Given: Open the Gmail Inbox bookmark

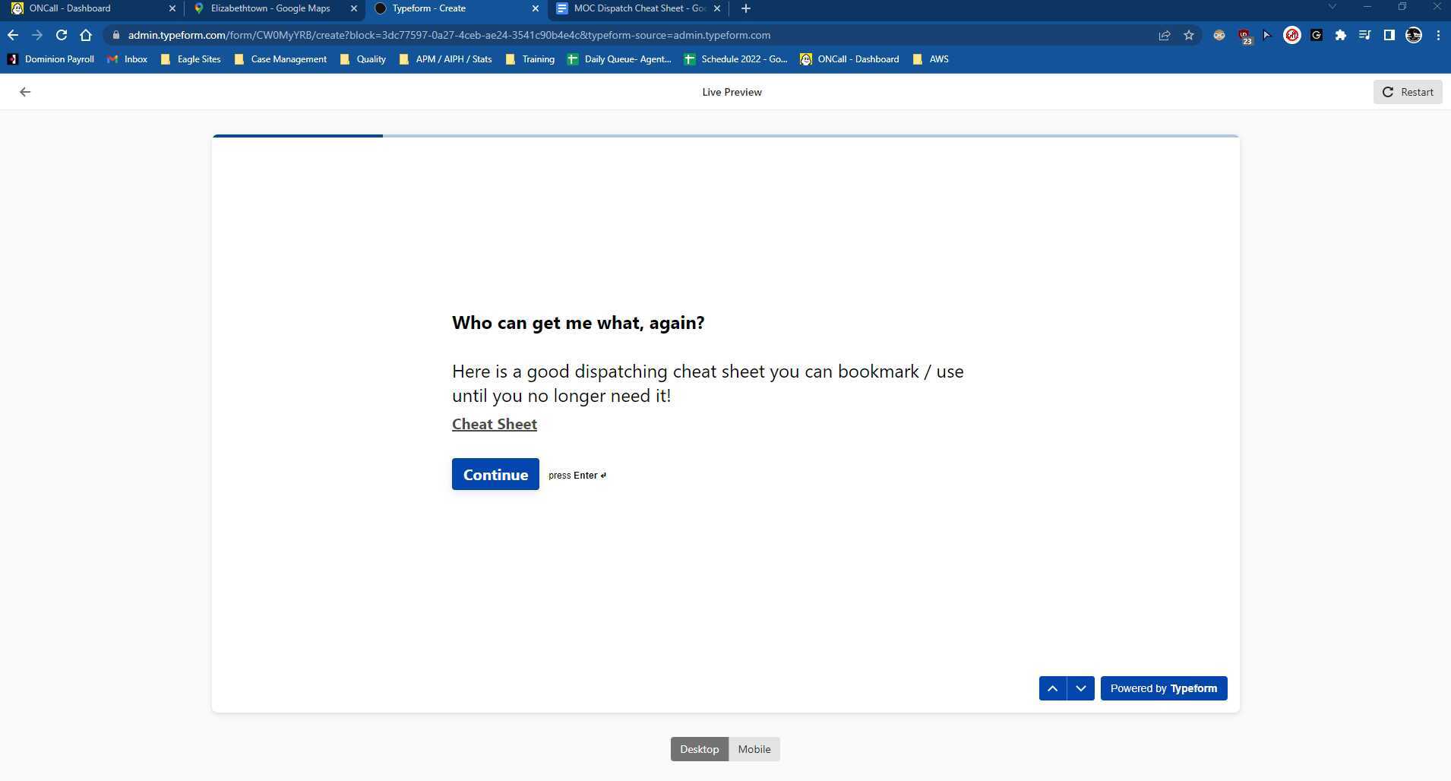Looking at the screenshot, I should (x=128, y=59).
